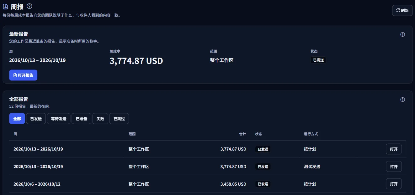This screenshot has height=195, width=415.
Task: Click help icon in 全部报告 card
Action: [403, 100]
